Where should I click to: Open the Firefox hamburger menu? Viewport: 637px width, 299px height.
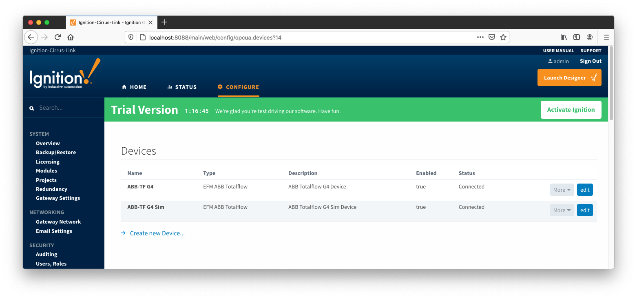click(606, 37)
